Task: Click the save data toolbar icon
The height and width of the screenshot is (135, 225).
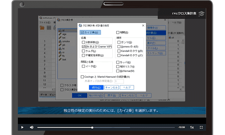Action: [49, 28]
